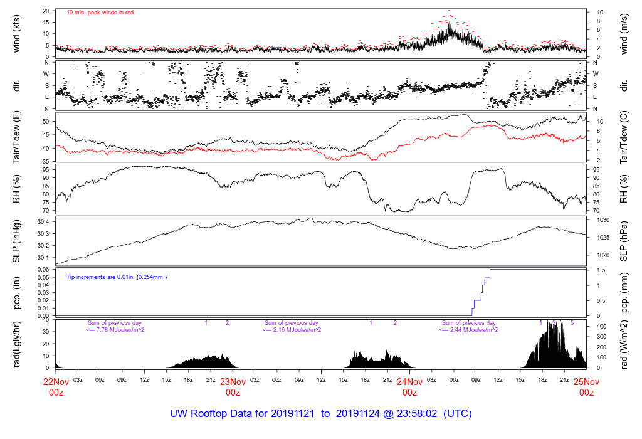Click the 'Tip increments are 0.01in.' note
642x439 pixels.
pos(117,277)
